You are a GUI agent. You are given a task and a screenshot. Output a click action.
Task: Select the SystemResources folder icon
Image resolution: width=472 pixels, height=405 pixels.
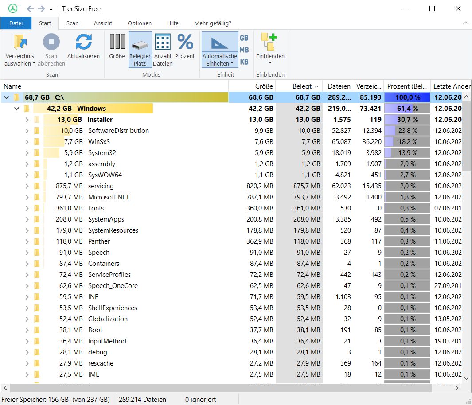pyautogui.click(x=37, y=230)
